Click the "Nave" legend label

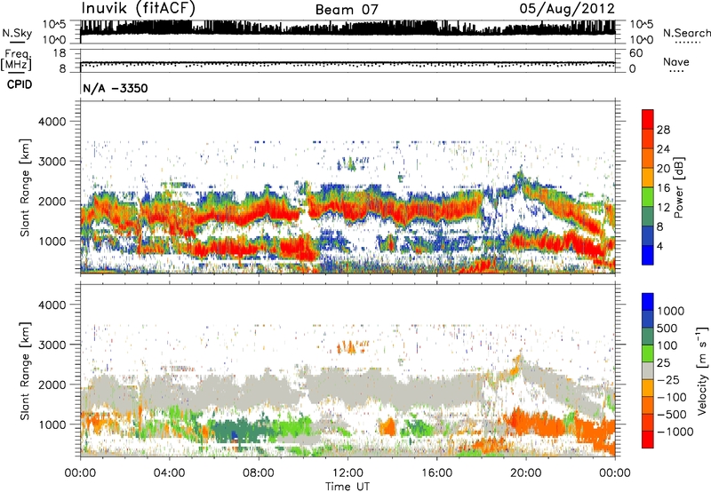[676, 61]
